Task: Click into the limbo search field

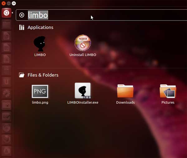Action: click(101, 15)
